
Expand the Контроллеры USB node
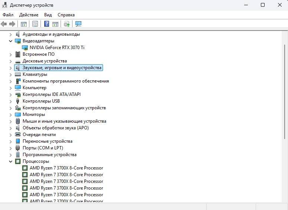coord(10,101)
